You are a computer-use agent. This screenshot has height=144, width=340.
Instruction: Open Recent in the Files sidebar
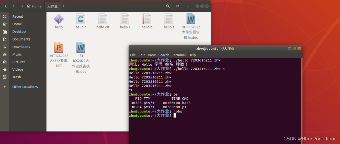[x=23, y=16]
